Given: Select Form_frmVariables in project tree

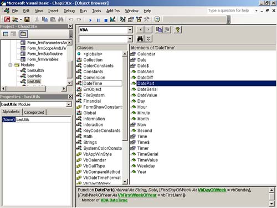Looking at the screenshot, I should coord(43,59).
